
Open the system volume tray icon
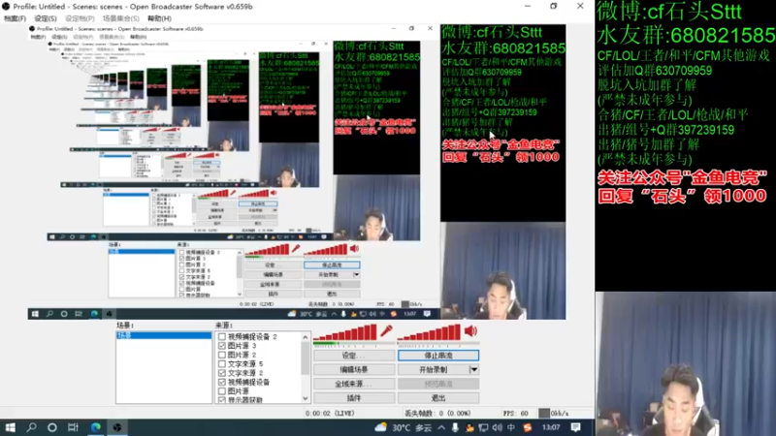[x=498, y=427]
